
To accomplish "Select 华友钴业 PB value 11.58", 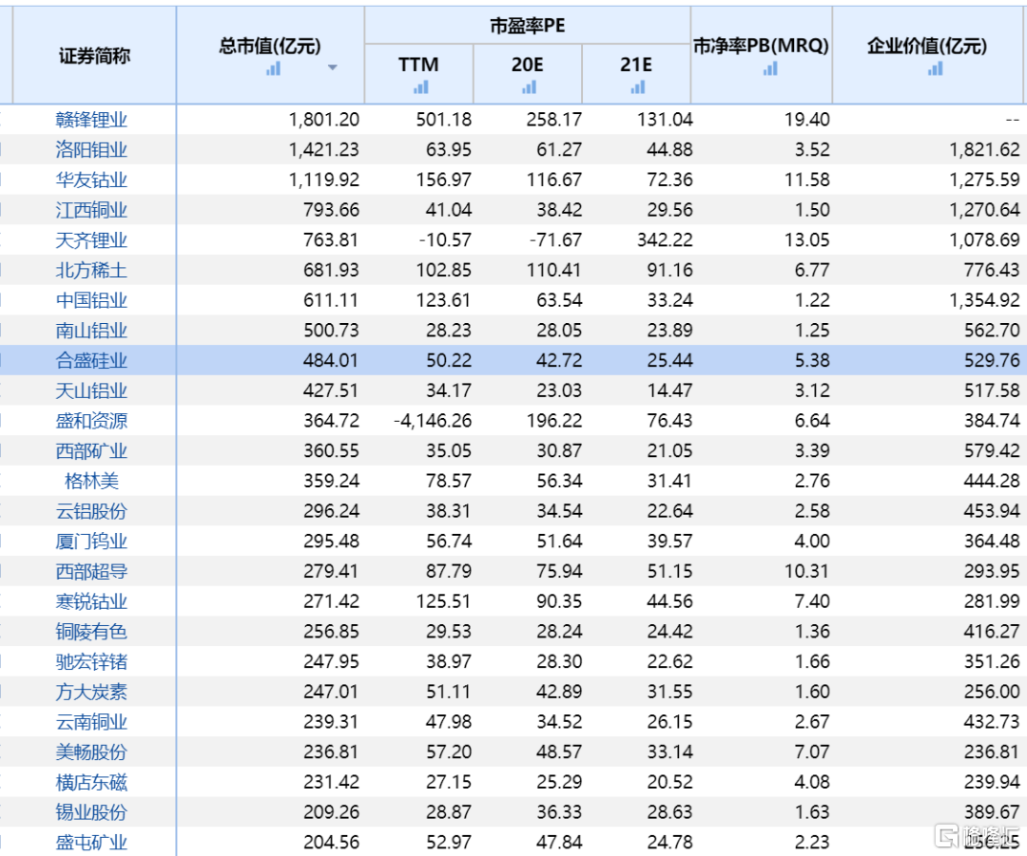I will (x=807, y=180).
